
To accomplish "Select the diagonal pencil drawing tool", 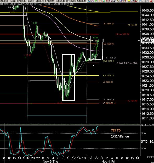I will tap(118, 1).
